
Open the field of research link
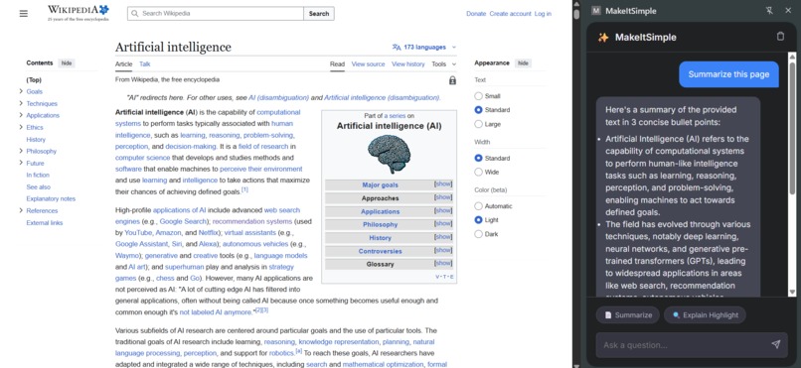(263, 146)
